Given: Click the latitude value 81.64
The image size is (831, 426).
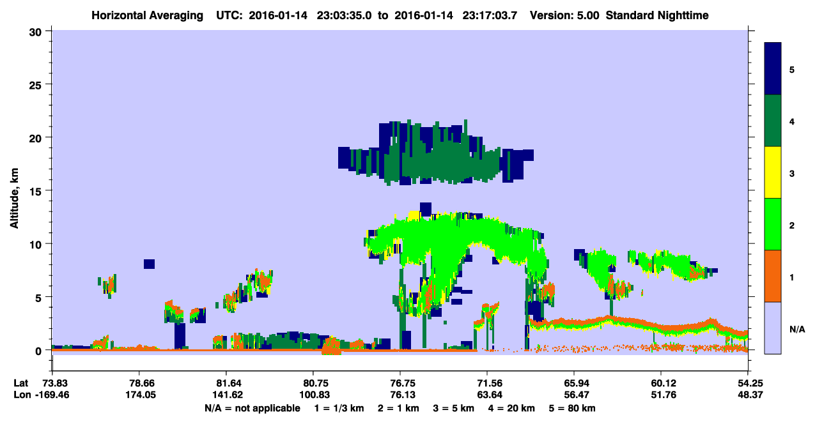Looking at the screenshot, I should click(x=226, y=383).
